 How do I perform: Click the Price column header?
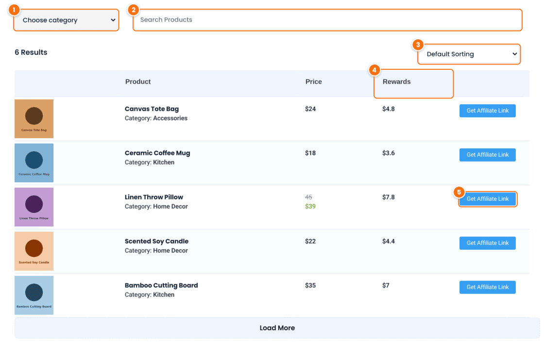(314, 82)
